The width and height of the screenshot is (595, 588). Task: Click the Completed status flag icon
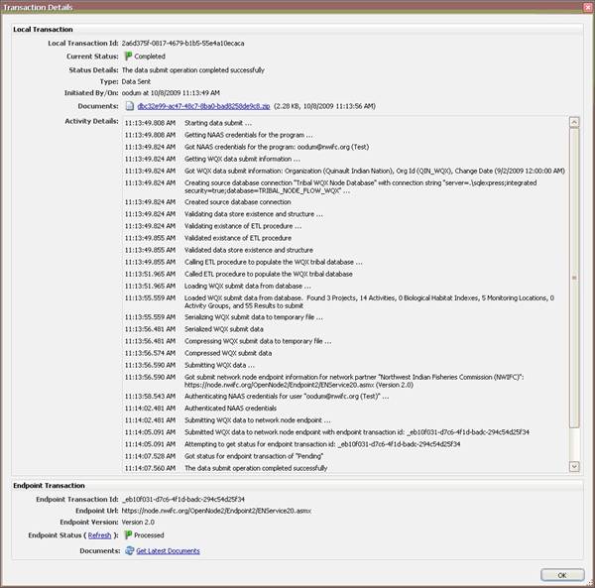[129, 58]
